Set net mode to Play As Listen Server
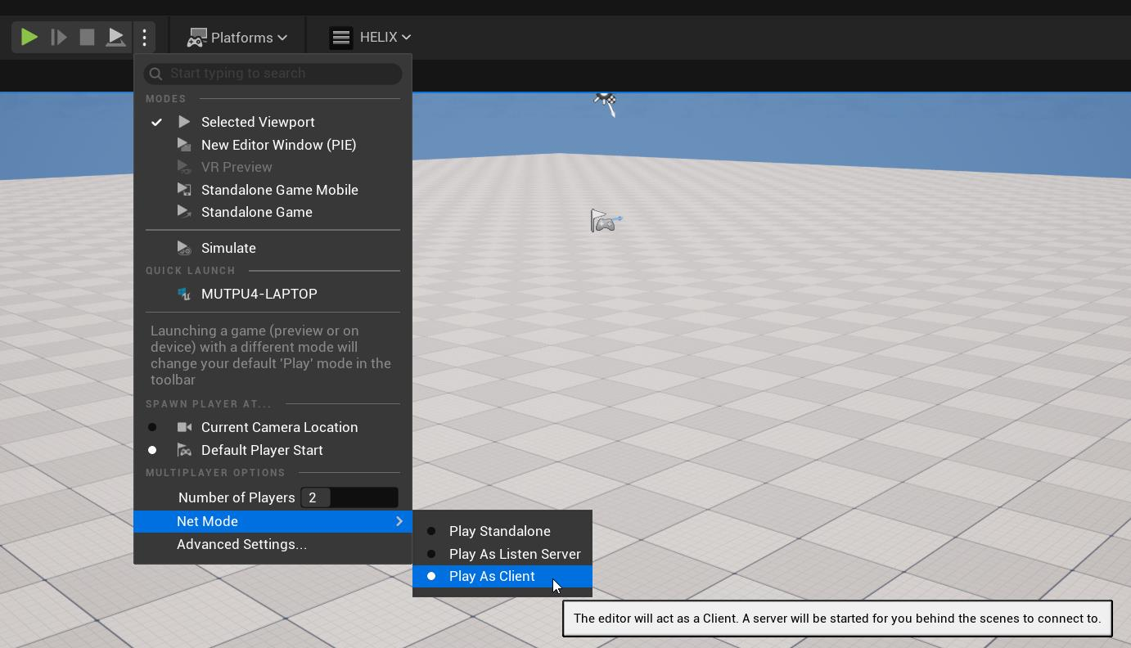The width and height of the screenshot is (1131, 648). pyautogui.click(x=514, y=554)
